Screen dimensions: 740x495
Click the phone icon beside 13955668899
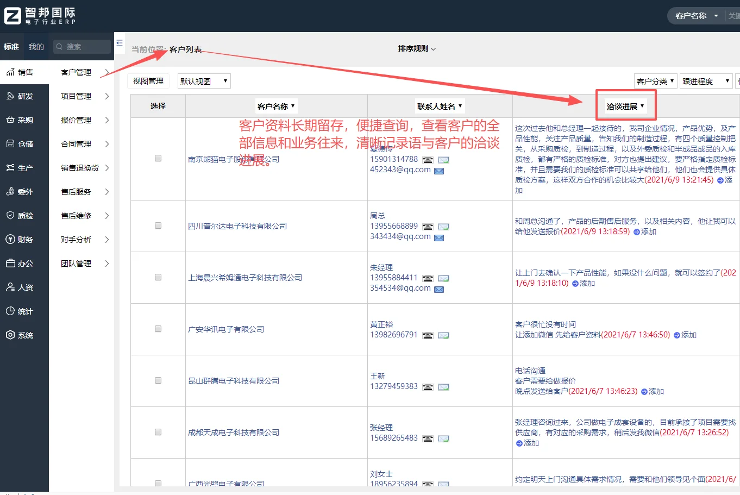tap(428, 227)
